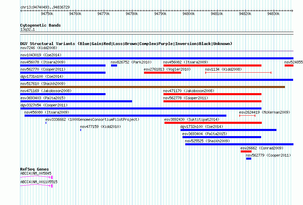Open the nsv1134 (Kidd2008) label
The image size is (303, 205).
[223, 69]
